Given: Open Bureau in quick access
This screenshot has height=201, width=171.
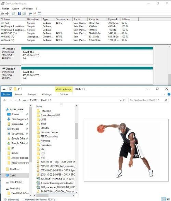Looking at the screenshot, I should click(x=15, y=114).
